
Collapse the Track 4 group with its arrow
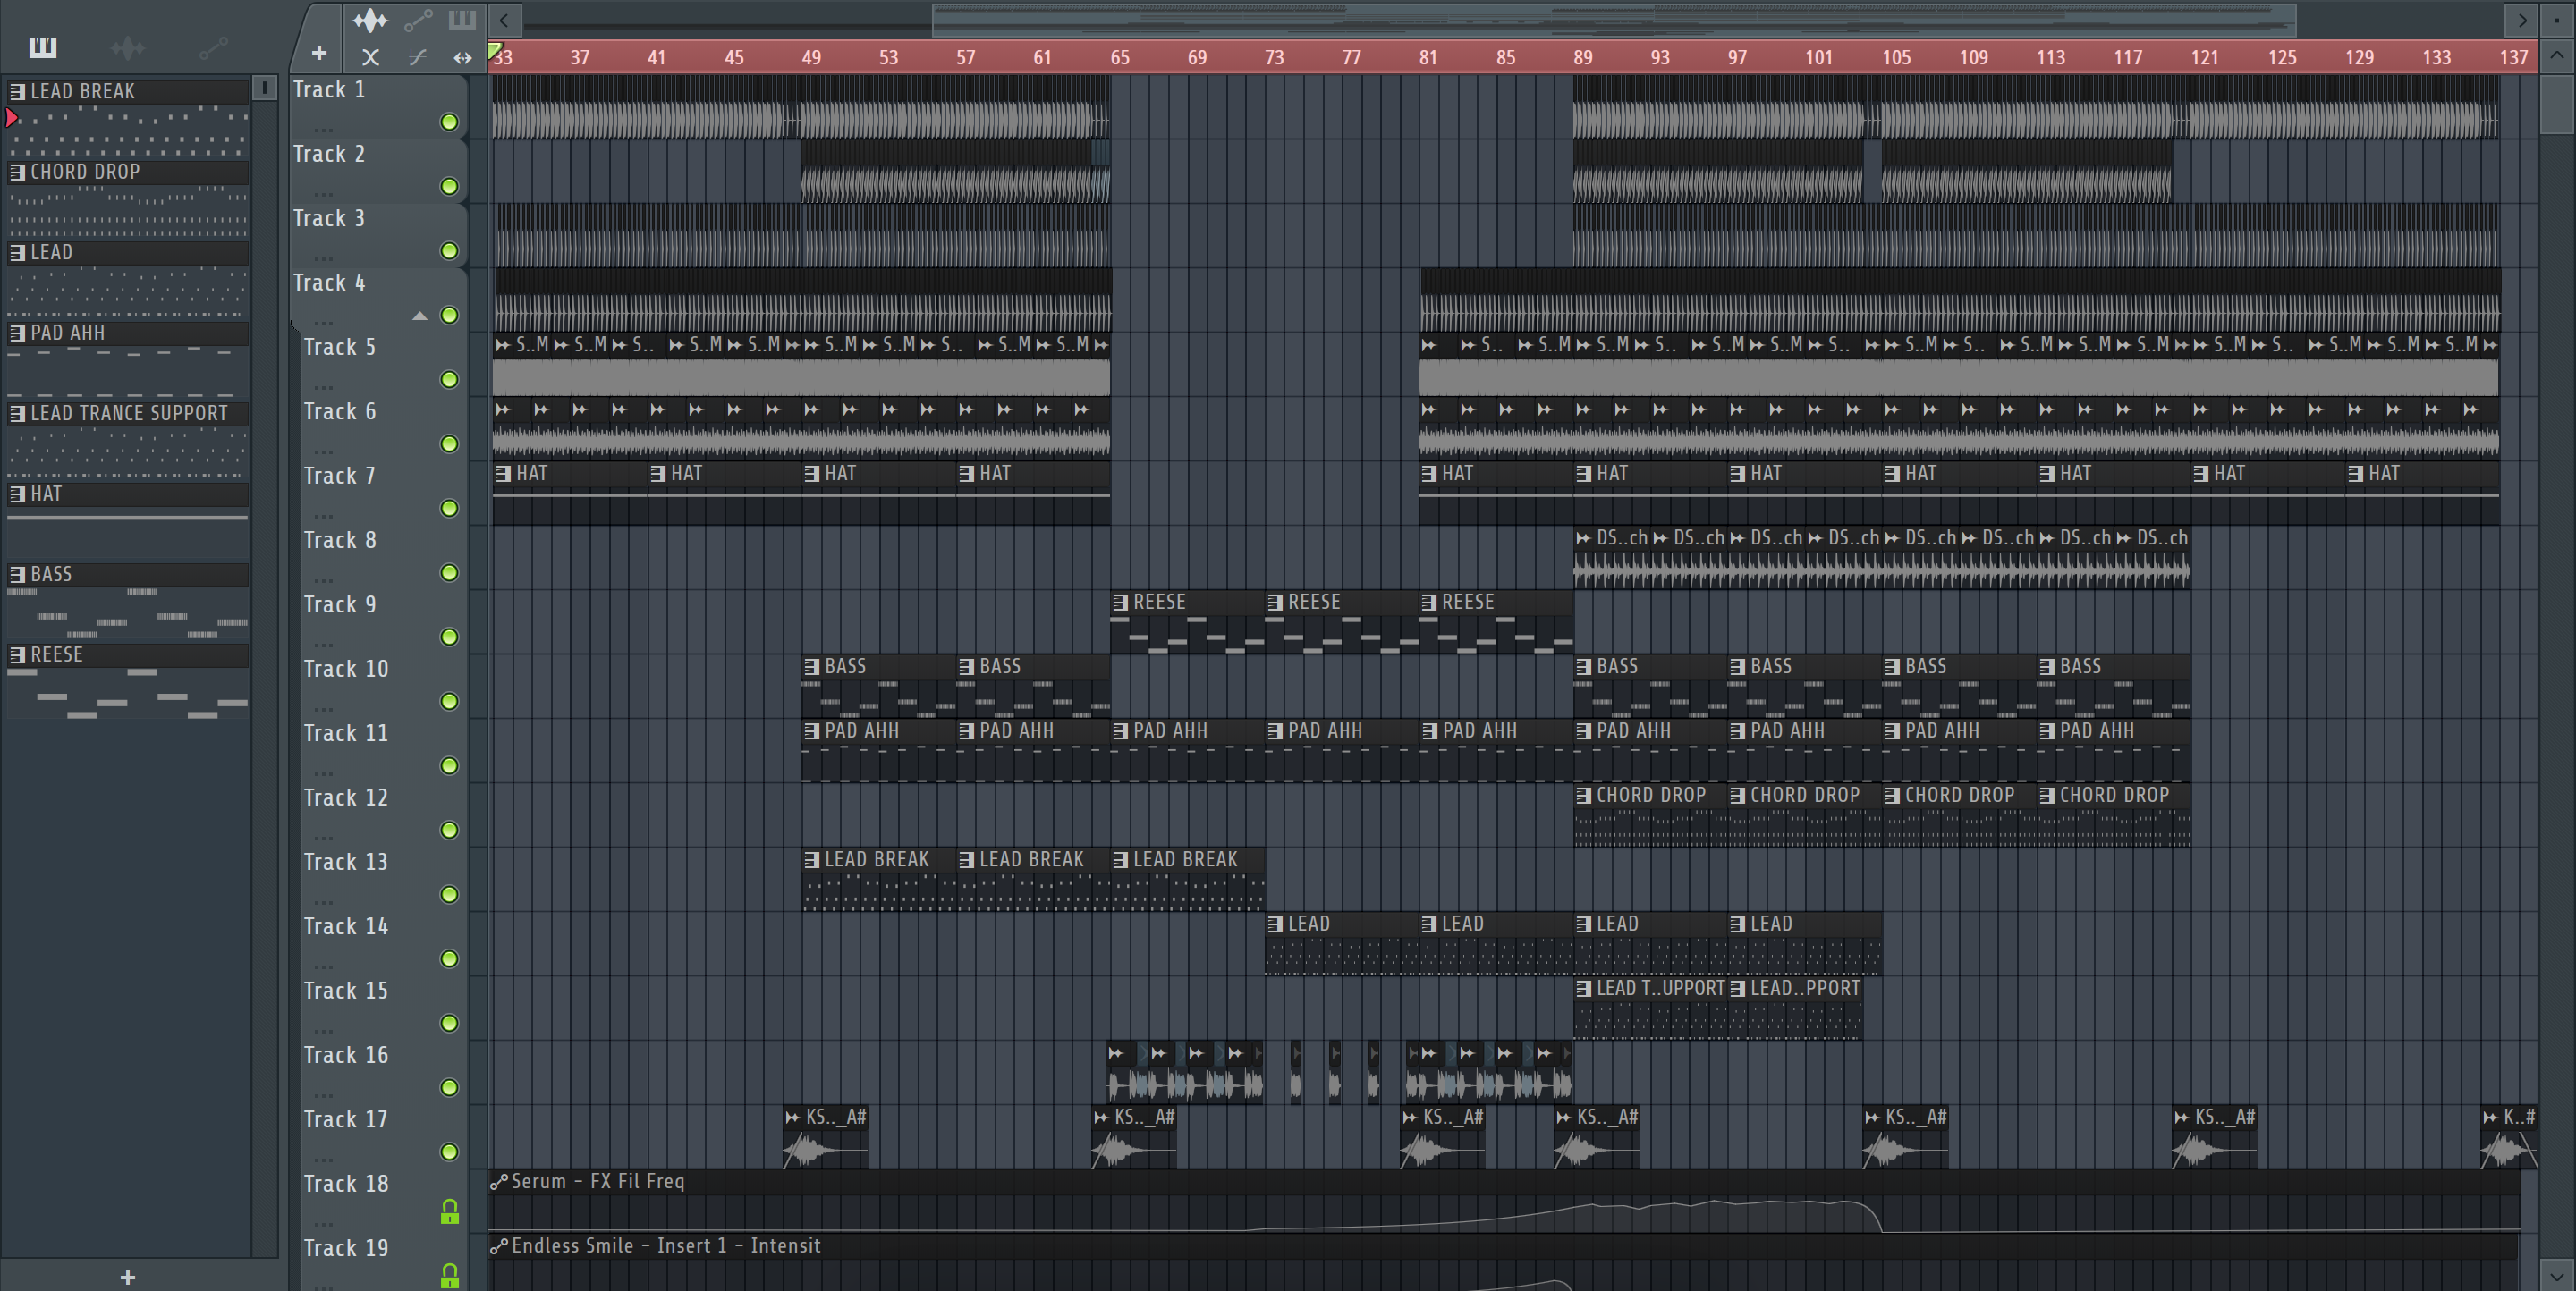point(420,316)
